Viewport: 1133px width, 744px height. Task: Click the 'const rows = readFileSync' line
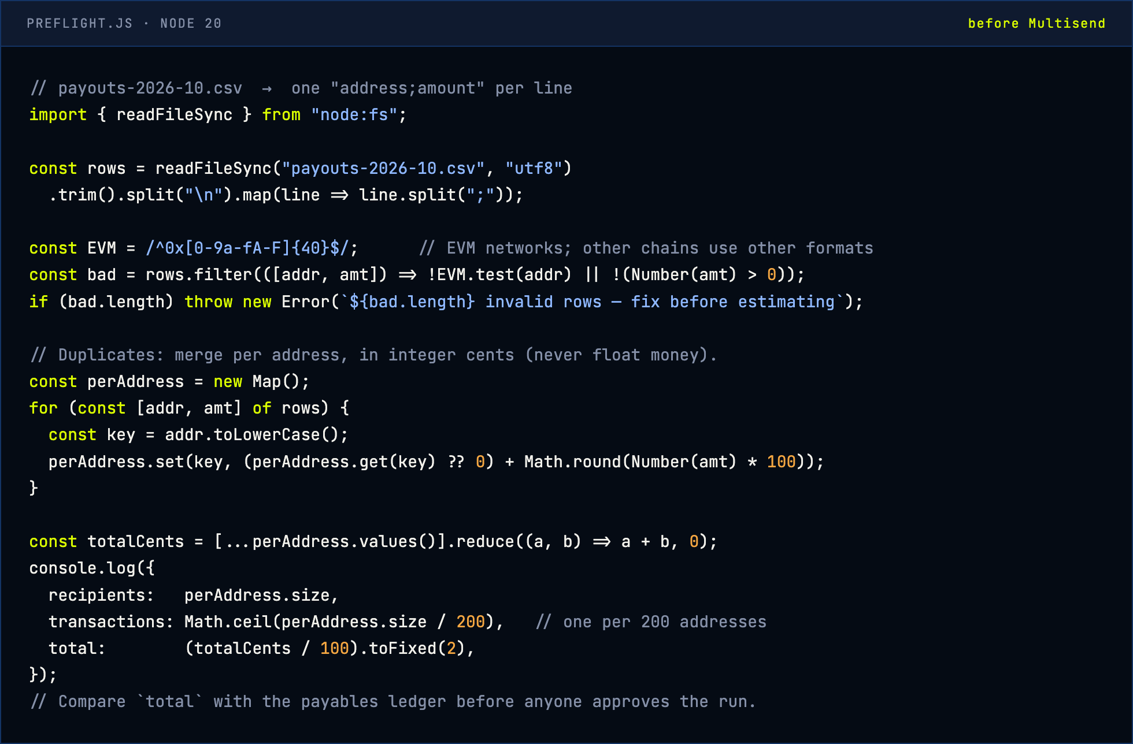[301, 169]
